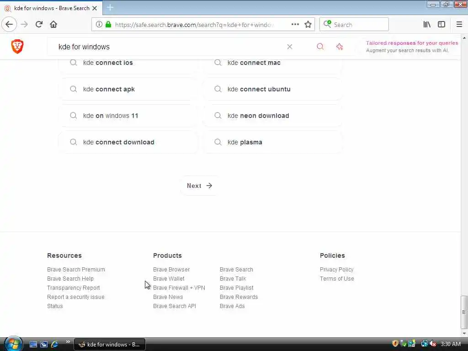468x351 pixels.
Task: Open Brave Search Premium link
Action: tap(76, 270)
